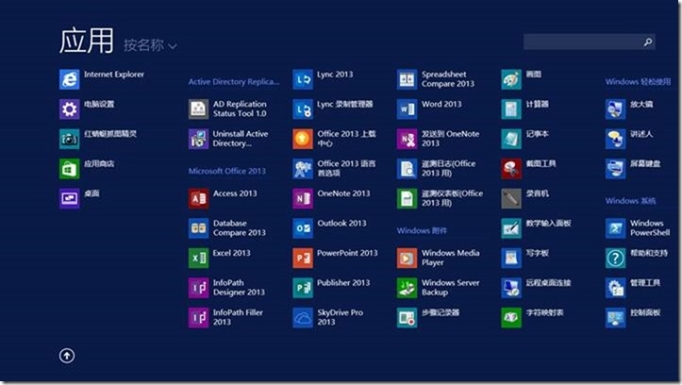Screen dimensions: 682x385
Task: Launch 写字板 (WordPad)
Action: point(525,258)
